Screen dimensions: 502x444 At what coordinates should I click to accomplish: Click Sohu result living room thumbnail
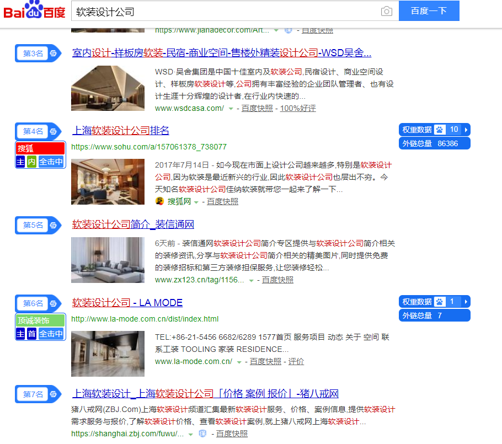tap(108, 182)
